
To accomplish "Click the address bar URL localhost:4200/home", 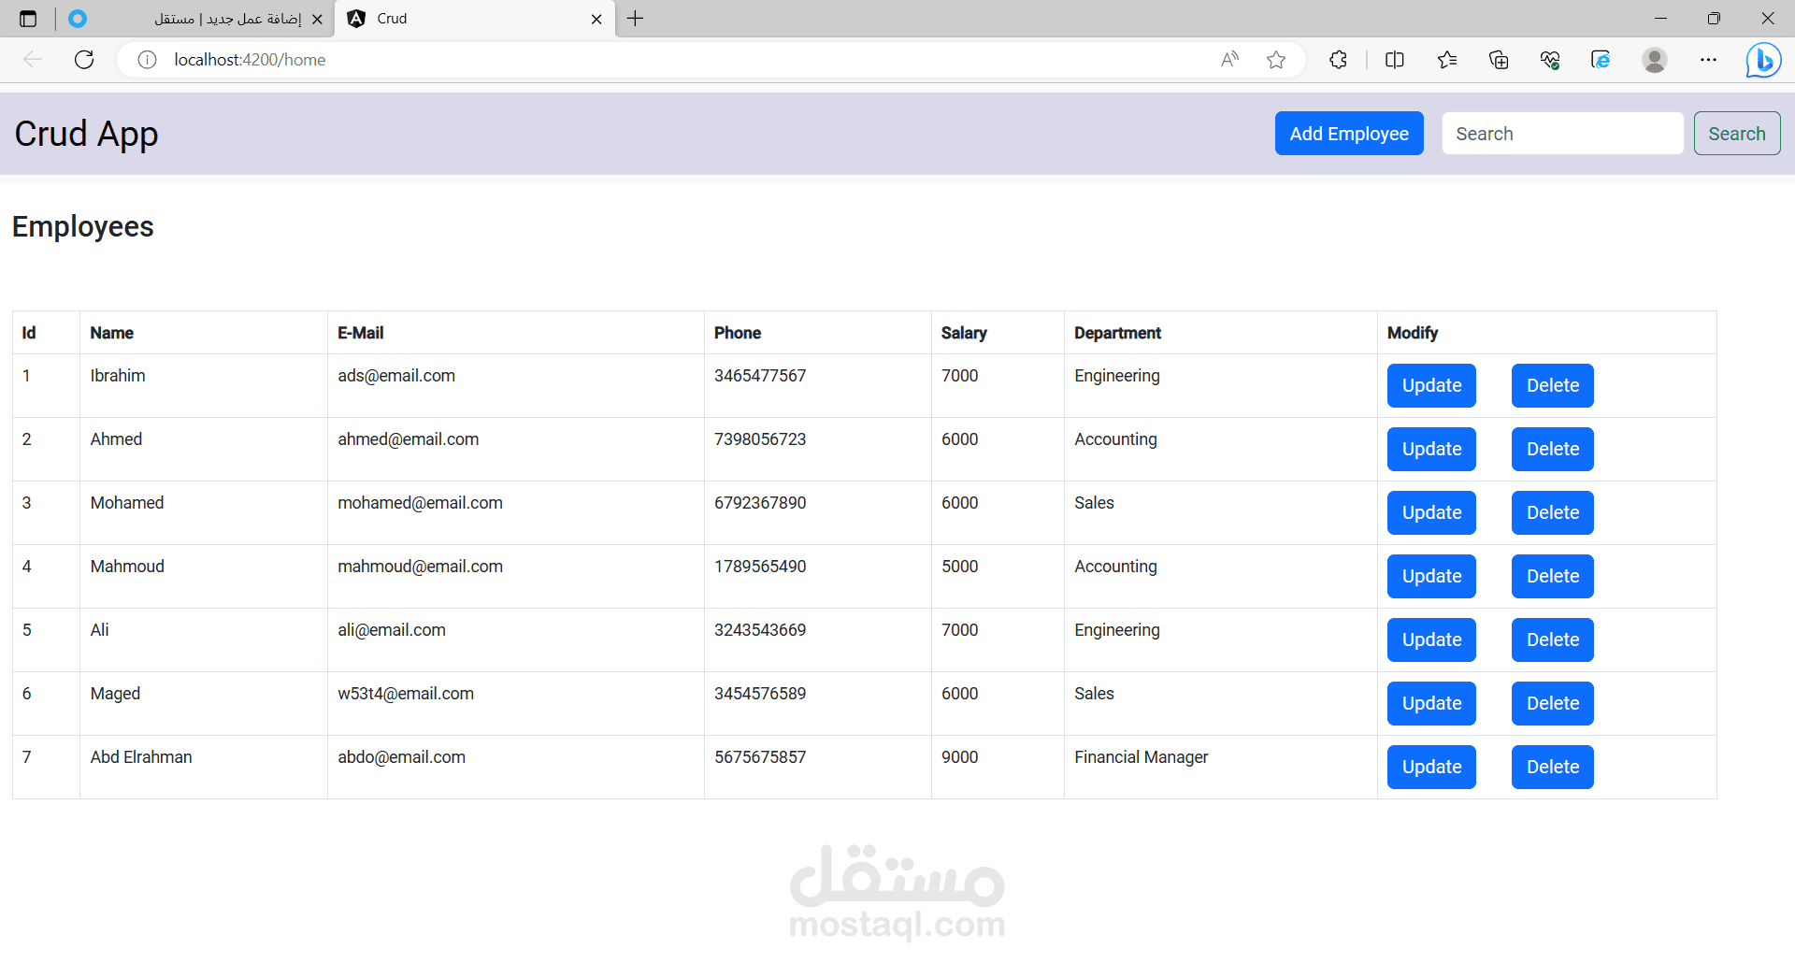I will point(250,60).
